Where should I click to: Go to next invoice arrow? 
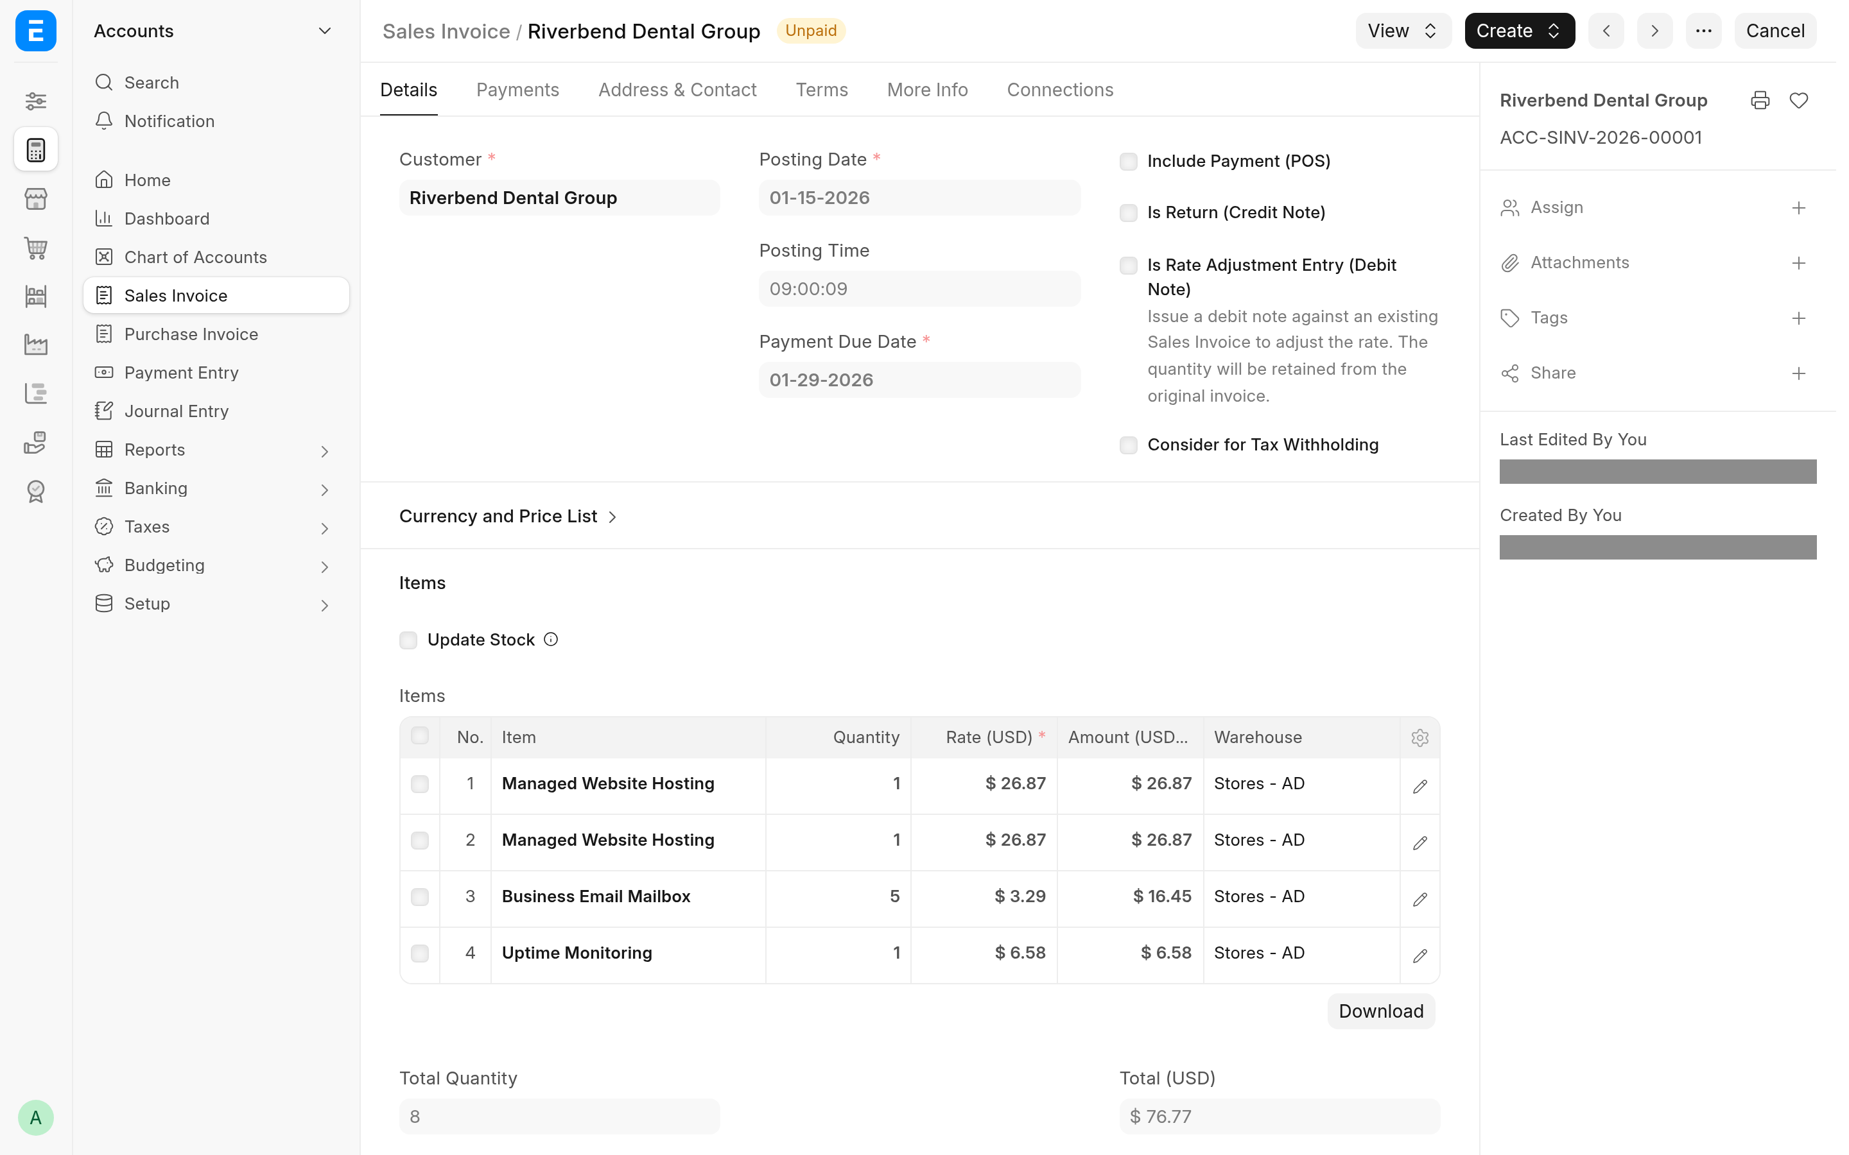(x=1655, y=31)
